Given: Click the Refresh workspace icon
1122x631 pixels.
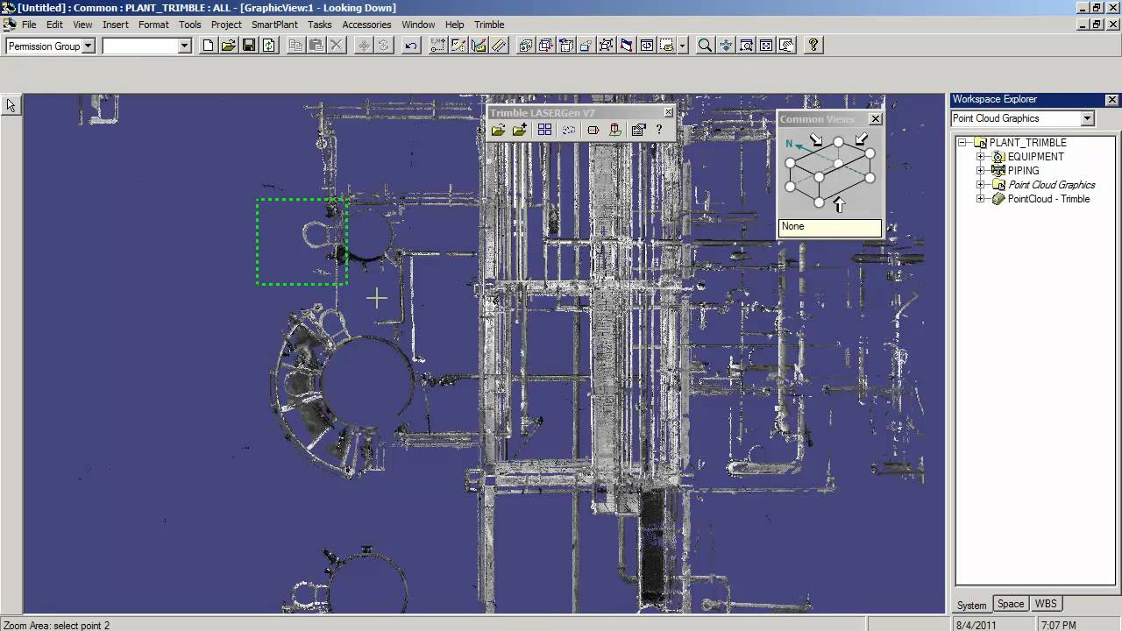Looking at the screenshot, I should 268,46.
